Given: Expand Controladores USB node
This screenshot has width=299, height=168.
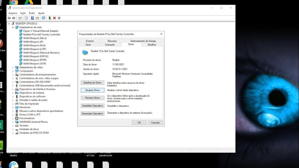Looking at the screenshot, I should [13, 85].
